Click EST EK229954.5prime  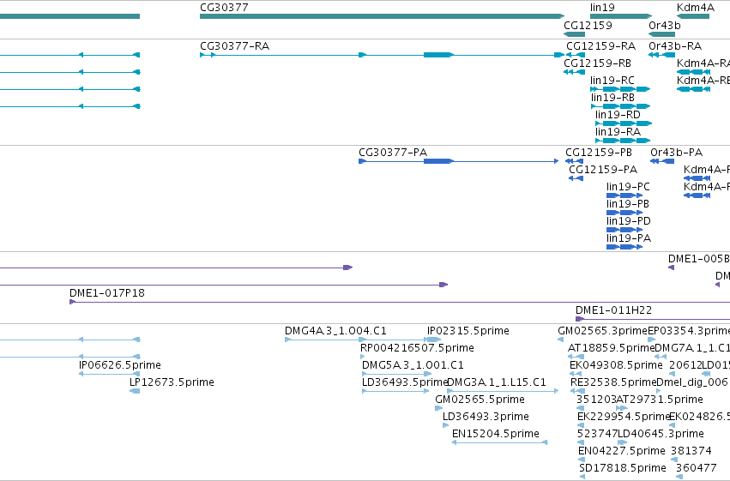(x=581, y=425)
